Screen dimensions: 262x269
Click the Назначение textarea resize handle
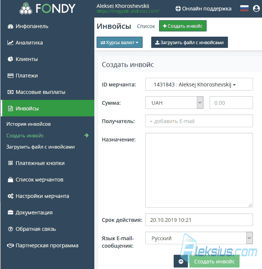click(x=250, y=205)
